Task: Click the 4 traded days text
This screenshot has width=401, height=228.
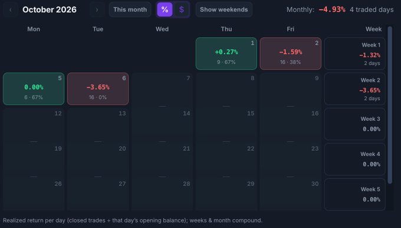Action: 372,9
